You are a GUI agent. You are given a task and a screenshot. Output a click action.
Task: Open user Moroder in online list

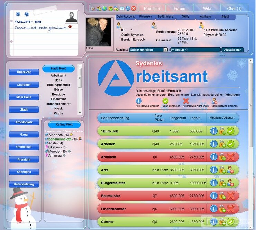pos(54,151)
